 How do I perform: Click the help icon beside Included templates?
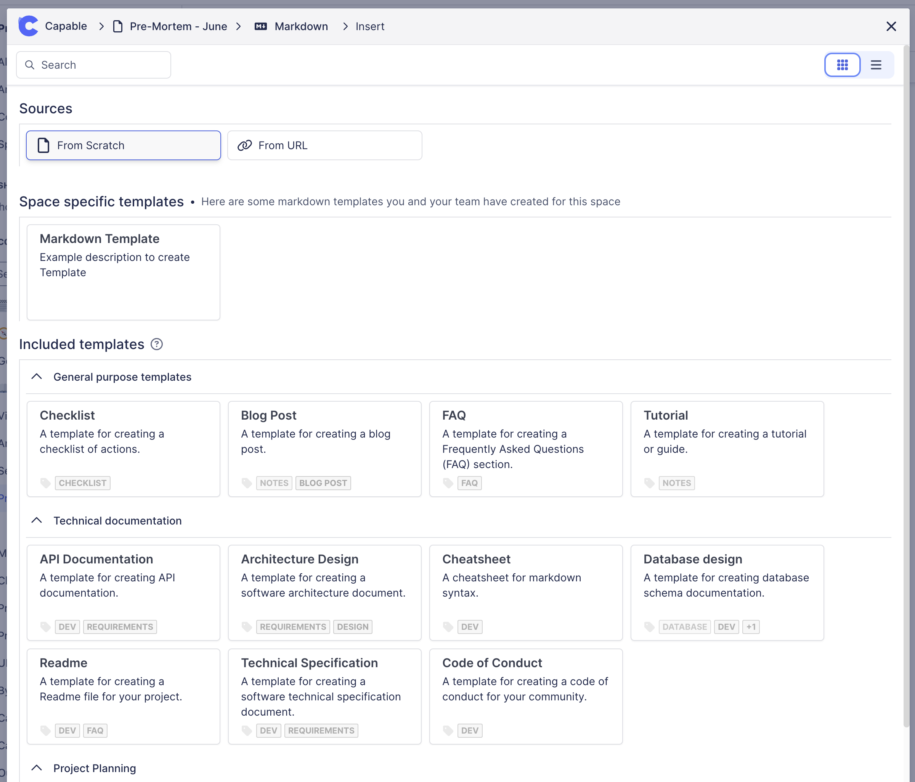[x=156, y=344]
